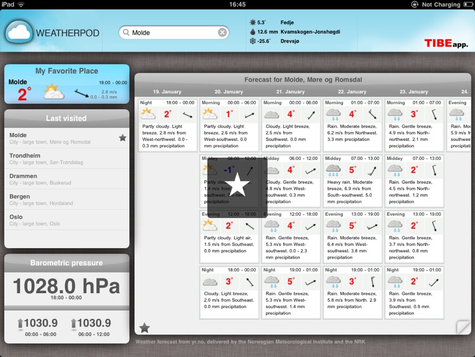Tap the rotation lock status icon

pos(414,4)
